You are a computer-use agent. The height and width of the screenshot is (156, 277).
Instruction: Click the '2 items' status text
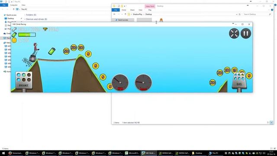pos(116,123)
